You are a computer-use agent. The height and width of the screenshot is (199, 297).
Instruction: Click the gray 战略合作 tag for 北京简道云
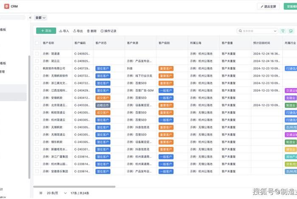pyautogui.click(x=103, y=105)
